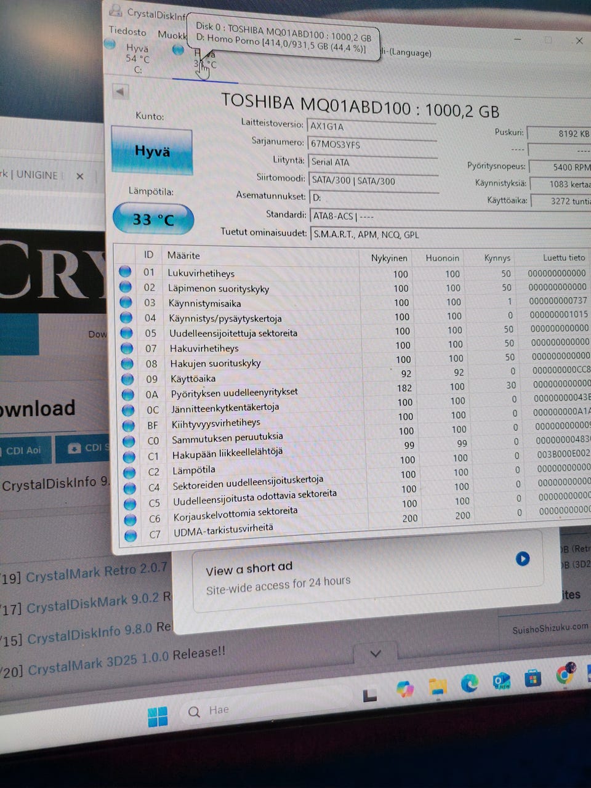Click the Luettu tieto column header
Screen dimensions: 591x788
pyautogui.click(x=564, y=257)
